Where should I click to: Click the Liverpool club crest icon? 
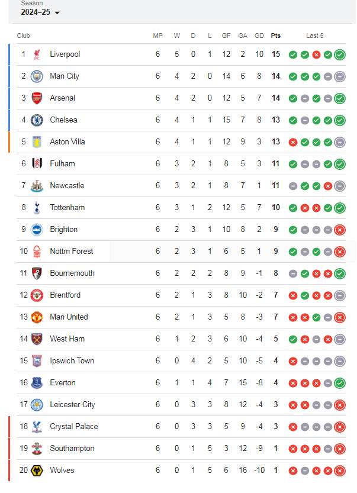coord(37,54)
